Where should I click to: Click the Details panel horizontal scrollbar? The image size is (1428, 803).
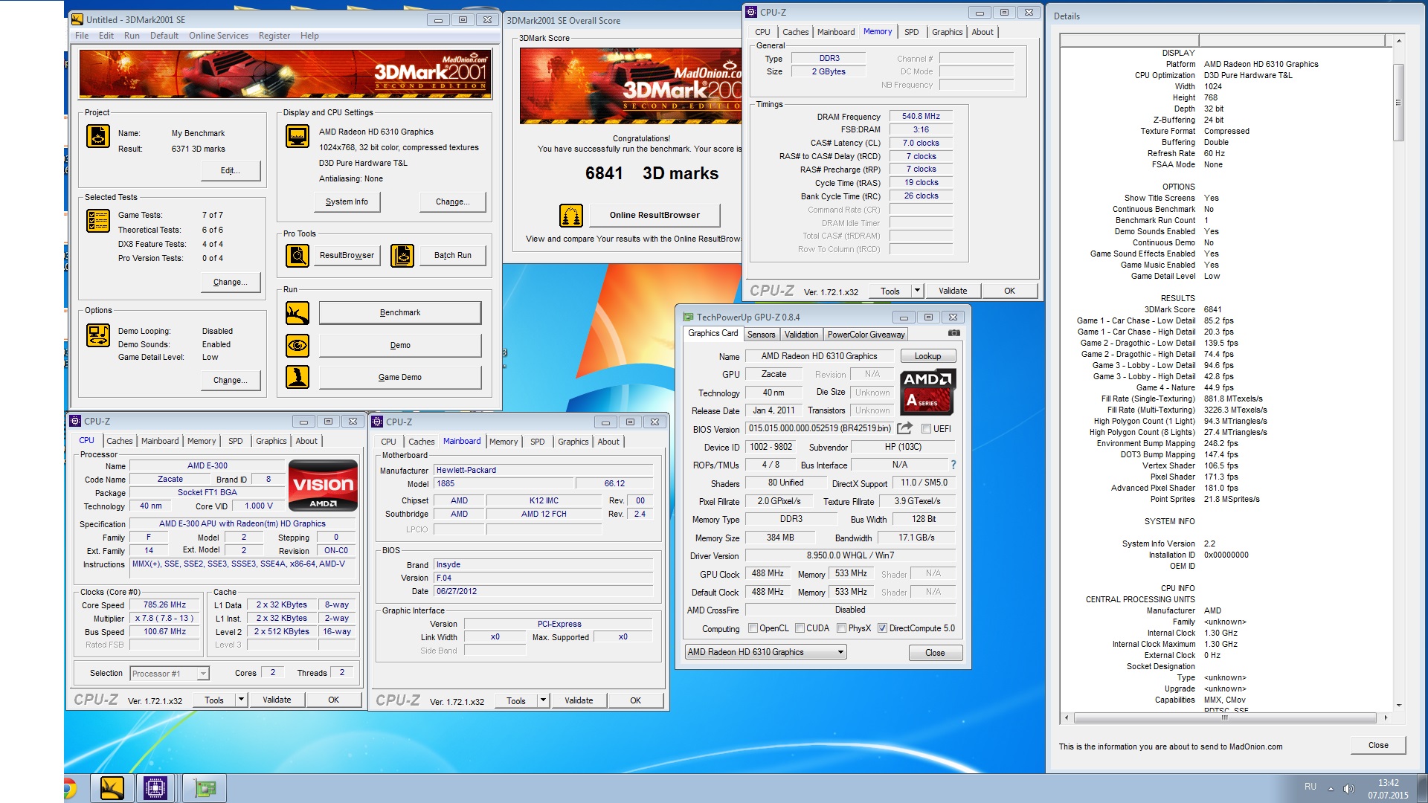point(1225,717)
